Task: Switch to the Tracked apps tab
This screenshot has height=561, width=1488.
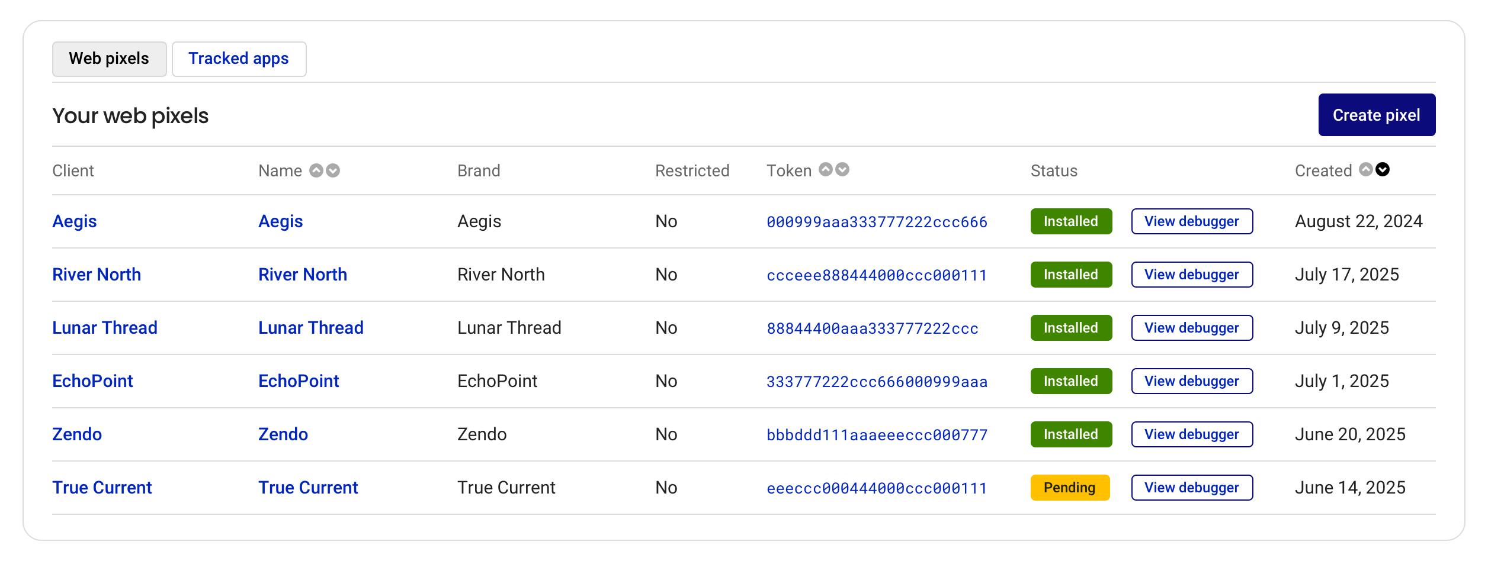Action: click(239, 59)
